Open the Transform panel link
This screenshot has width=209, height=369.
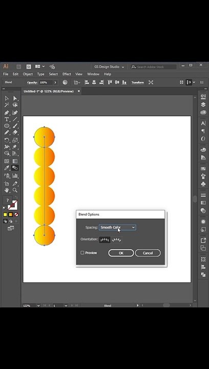(x=137, y=83)
